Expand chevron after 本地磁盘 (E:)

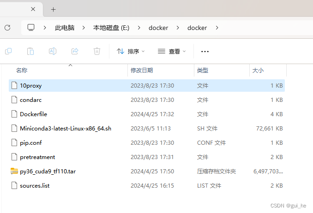pos(139,28)
